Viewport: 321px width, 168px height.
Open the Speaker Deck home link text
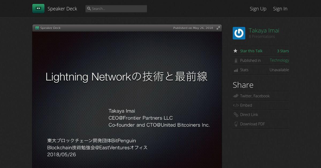point(62,9)
